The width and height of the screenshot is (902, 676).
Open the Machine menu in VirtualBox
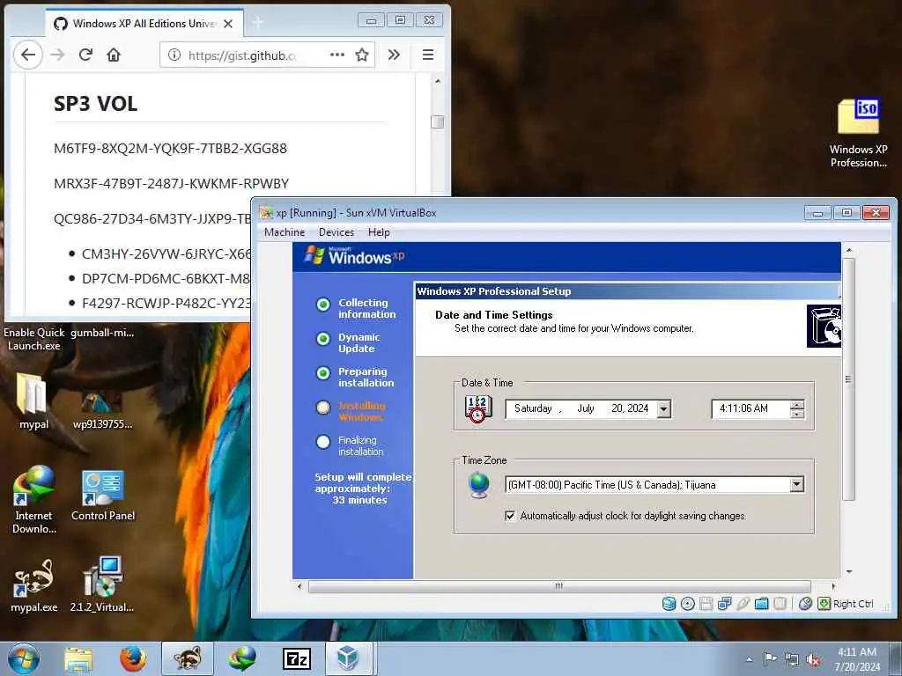point(285,232)
